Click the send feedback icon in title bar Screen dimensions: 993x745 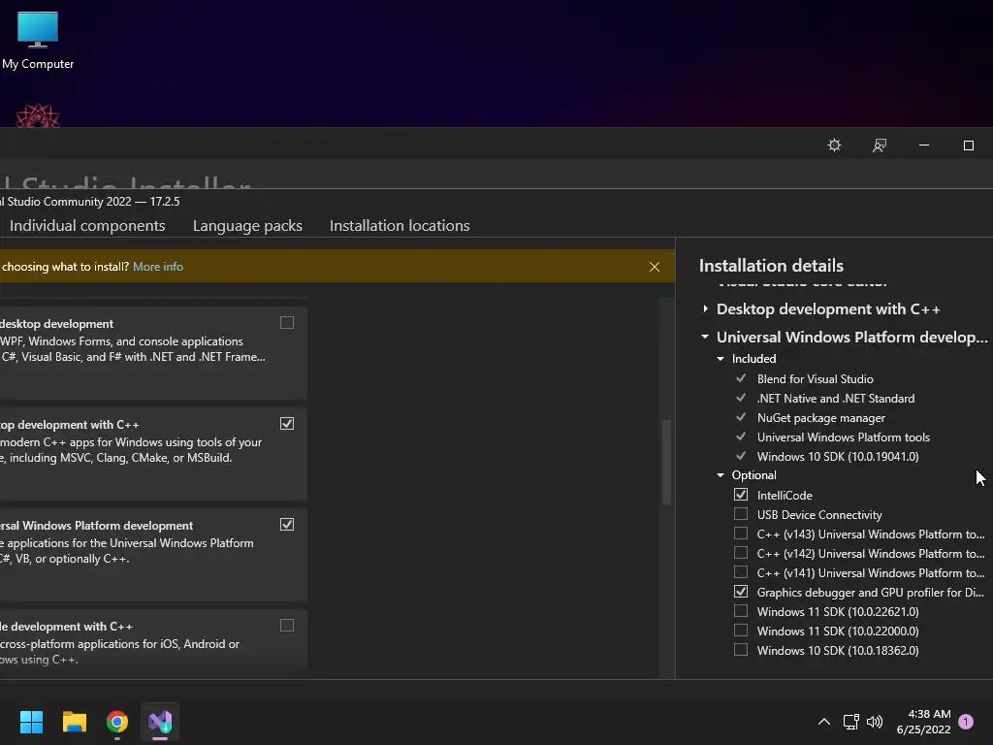point(879,146)
